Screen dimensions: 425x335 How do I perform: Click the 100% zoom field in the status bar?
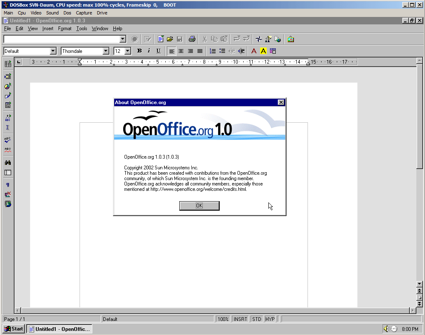(x=223, y=319)
